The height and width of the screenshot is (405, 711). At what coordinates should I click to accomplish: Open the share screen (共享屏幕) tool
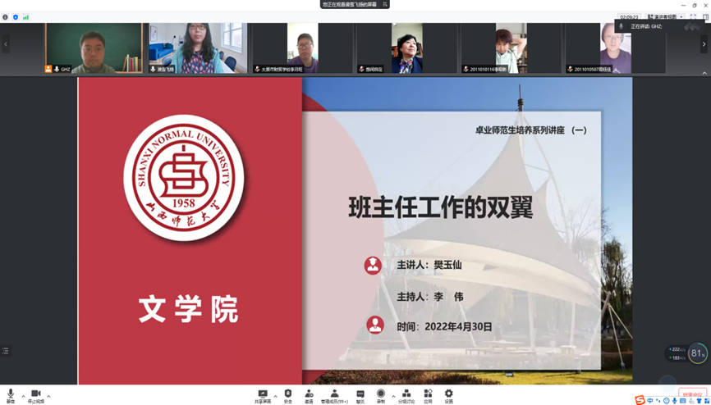click(263, 394)
